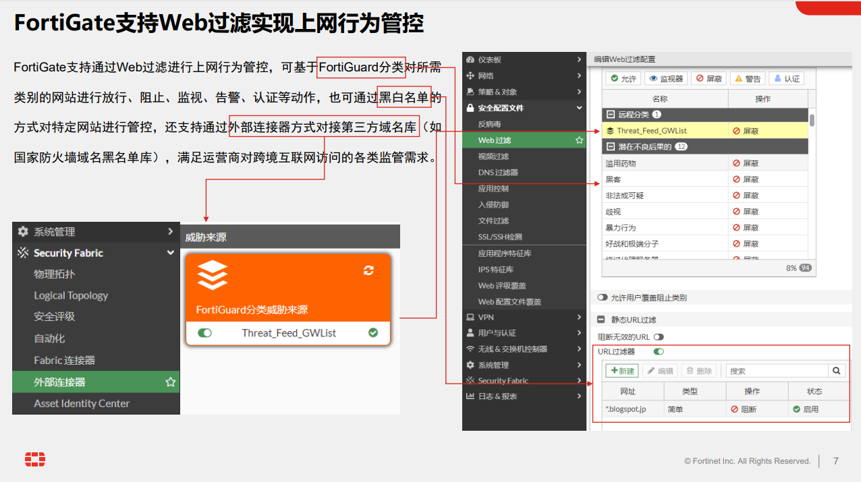Open the DNS过滤器 menu item

498,173
